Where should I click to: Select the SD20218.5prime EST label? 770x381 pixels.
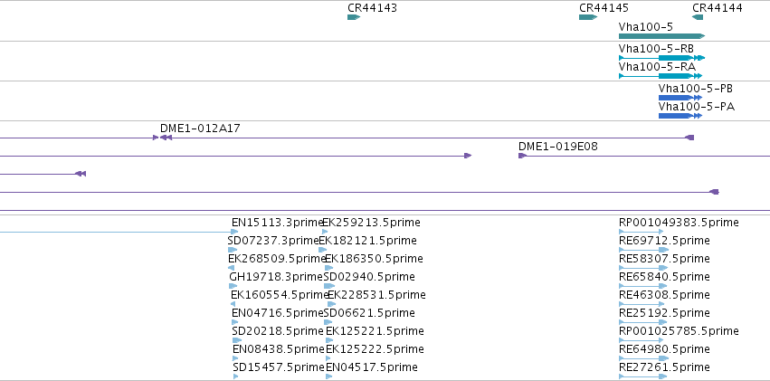tap(278, 331)
